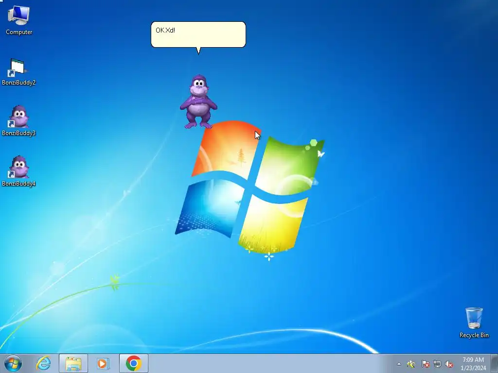The height and width of the screenshot is (373, 498).
Task: Open the Windows Start menu orb
Action: click(x=13, y=363)
